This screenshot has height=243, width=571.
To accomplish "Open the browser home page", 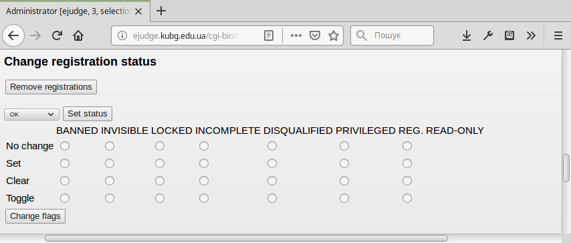I will 78,35.
